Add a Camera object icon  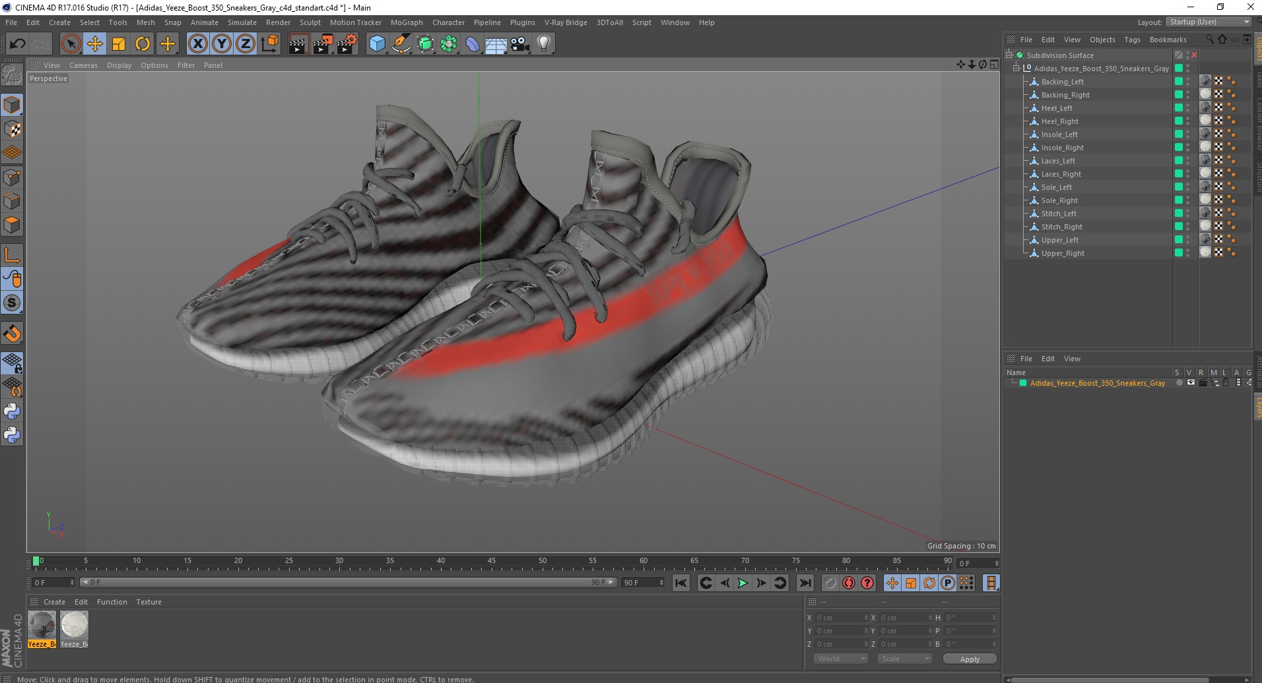(520, 44)
